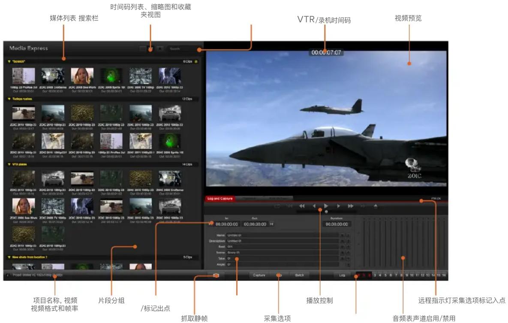The height and width of the screenshot is (323, 508).
Task: Click the Angle text field
Action: click(x=283, y=264)
